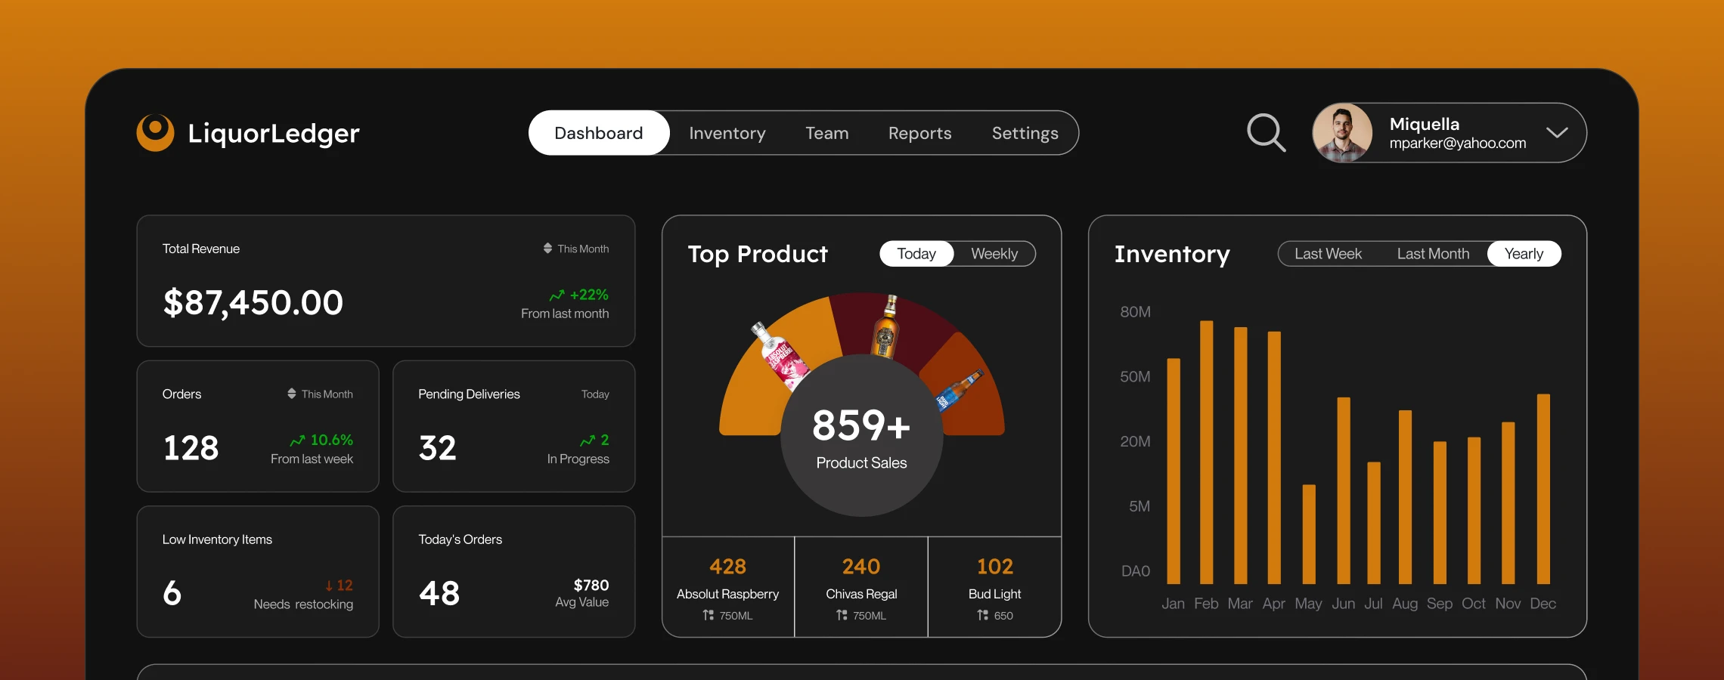The image size is (1724, 680).
Task: Select Weekly in Top Product toggle
Action: point(994,254)
